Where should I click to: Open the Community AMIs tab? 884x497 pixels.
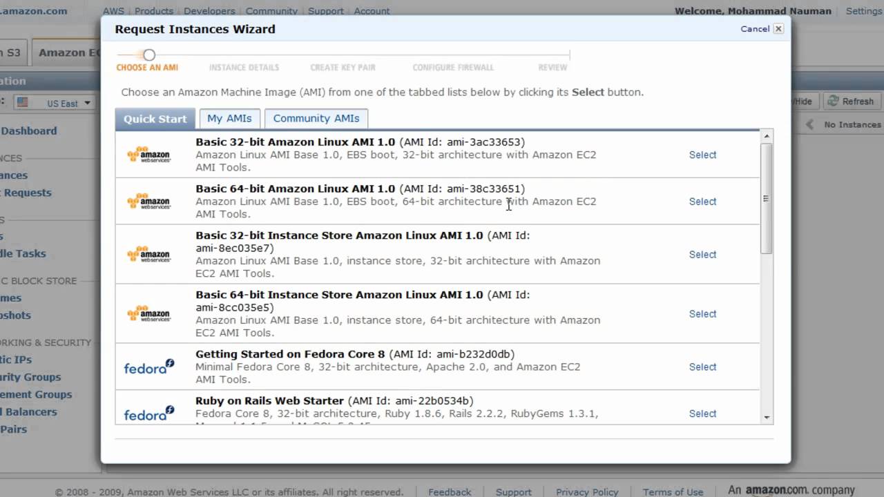coord(316,118)
